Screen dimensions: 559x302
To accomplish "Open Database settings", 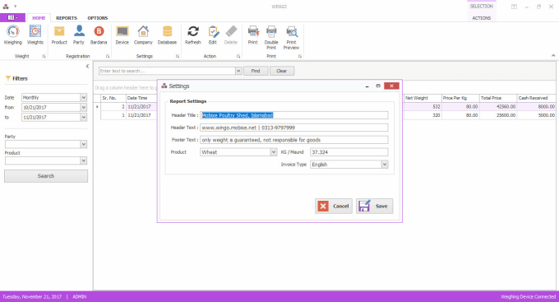I will click(167, 35).
